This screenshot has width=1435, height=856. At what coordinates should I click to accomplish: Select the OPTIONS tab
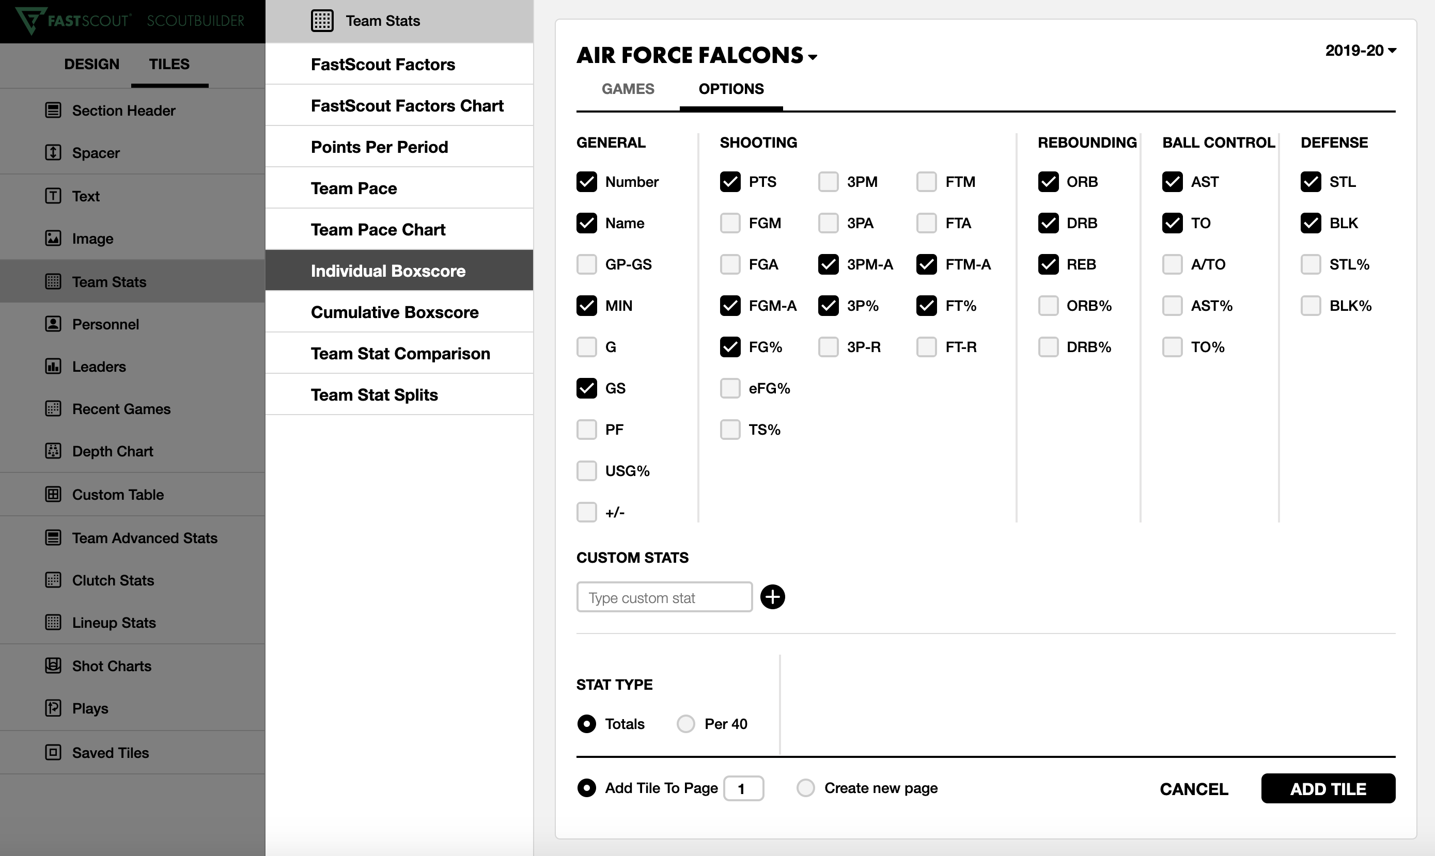[731, 89]
